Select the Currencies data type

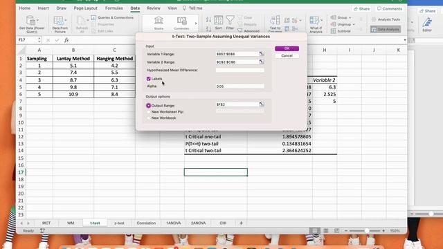click(181, 23)
